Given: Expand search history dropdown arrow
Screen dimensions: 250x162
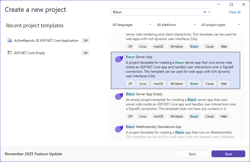Looking at the screenshot, I should tap(209, 12).
